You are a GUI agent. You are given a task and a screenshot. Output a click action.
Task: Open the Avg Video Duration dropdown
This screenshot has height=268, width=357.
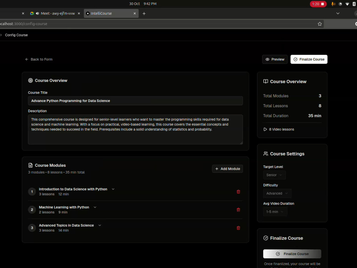pos(275,212)
